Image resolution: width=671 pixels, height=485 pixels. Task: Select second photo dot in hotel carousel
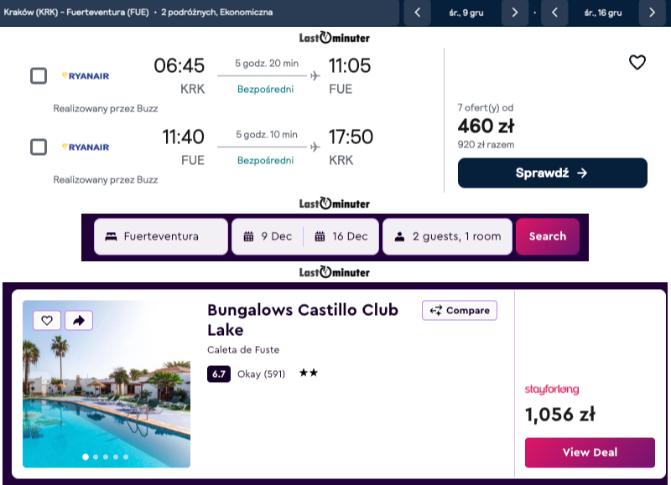tap(96, 457)
